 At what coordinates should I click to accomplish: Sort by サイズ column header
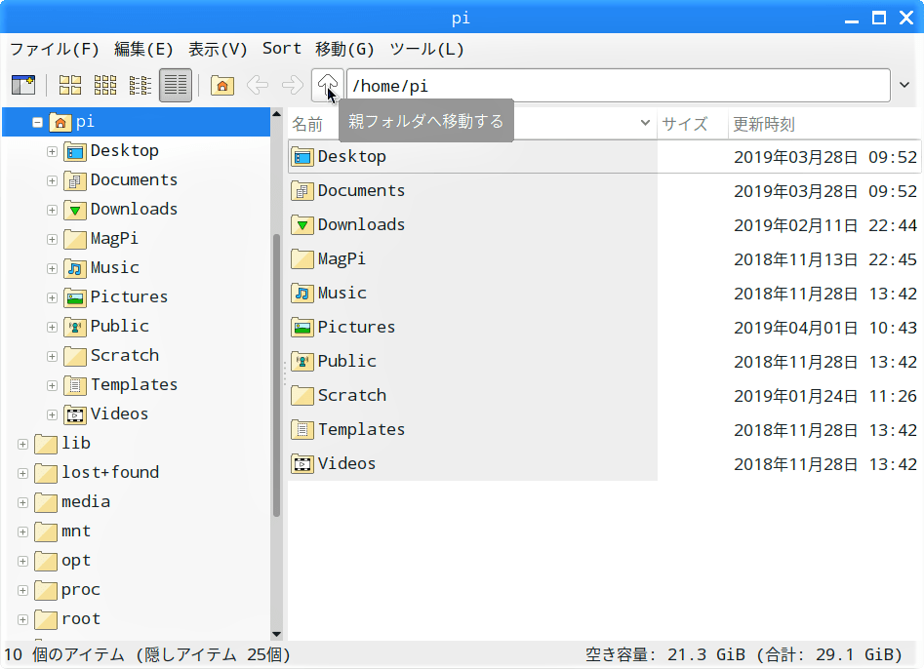(x=693, y=124)
